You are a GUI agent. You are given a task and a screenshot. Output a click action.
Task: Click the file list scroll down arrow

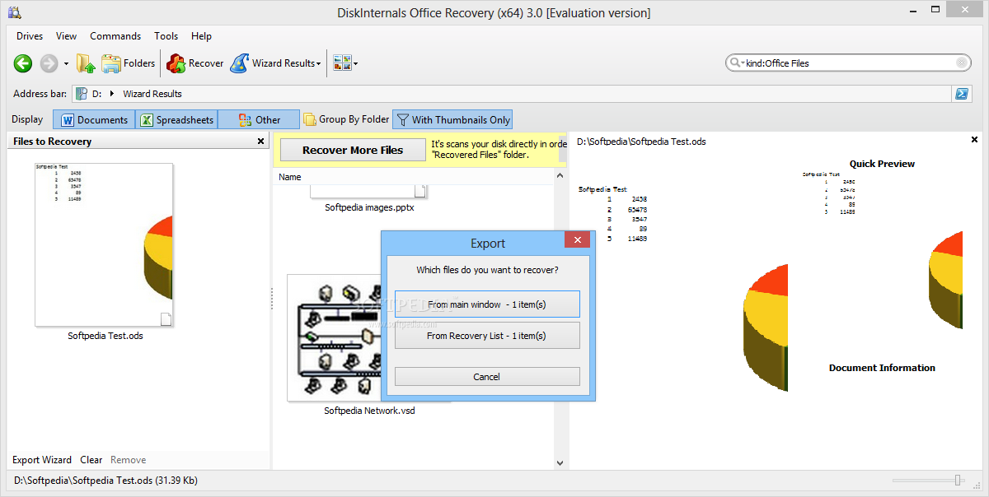(x=560, y=463)
